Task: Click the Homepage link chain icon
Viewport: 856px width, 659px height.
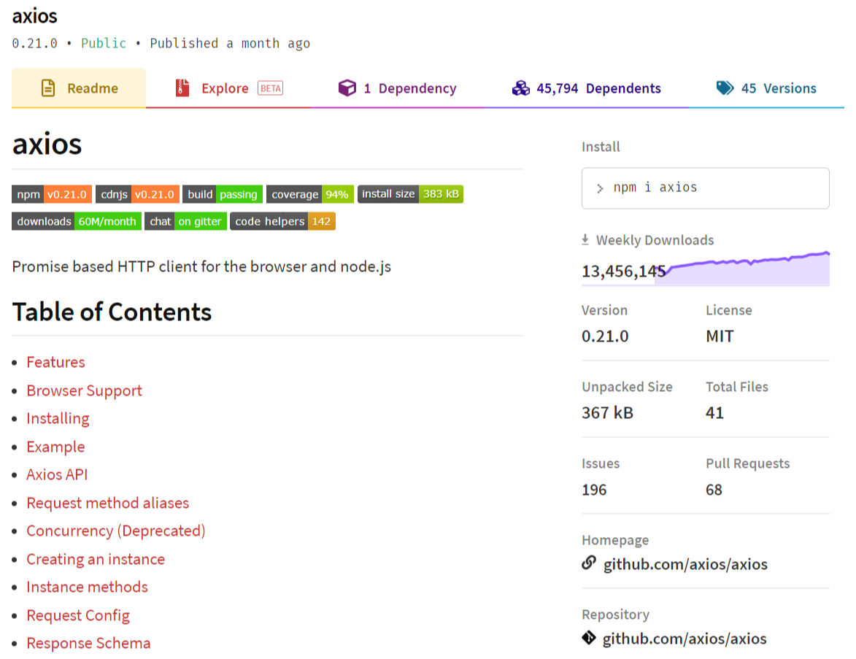Action: pos(589,563)
